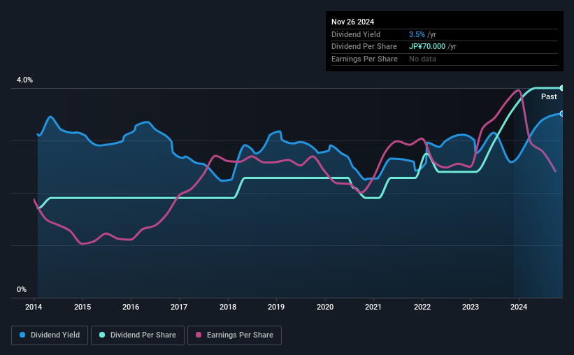
Task: Click the tooltip Dividend Per Share row label
Action: click(364, 47)
